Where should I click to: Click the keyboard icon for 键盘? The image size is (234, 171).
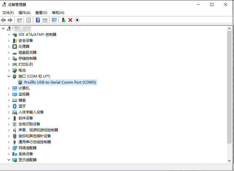pyautogui.click(x=14, y=100)
